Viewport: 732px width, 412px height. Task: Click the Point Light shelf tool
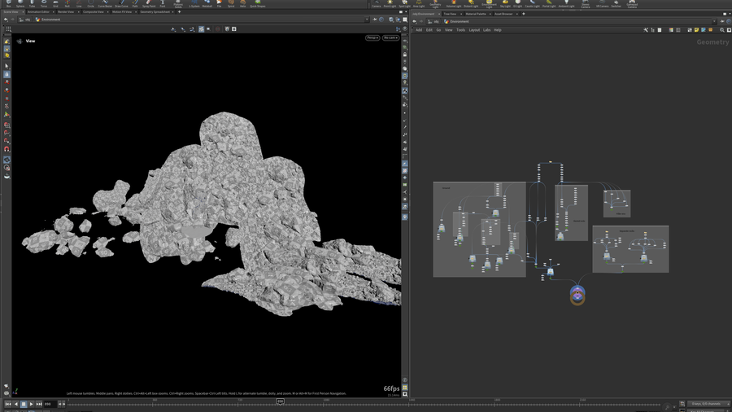390,3
